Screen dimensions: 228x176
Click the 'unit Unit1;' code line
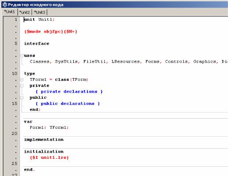pyautogui.click(x=39, y=19)
